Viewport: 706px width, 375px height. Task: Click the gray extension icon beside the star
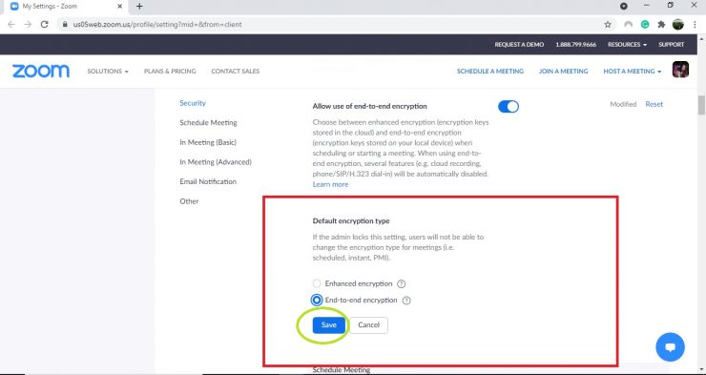pyautogui.click(x=628, y=24)
